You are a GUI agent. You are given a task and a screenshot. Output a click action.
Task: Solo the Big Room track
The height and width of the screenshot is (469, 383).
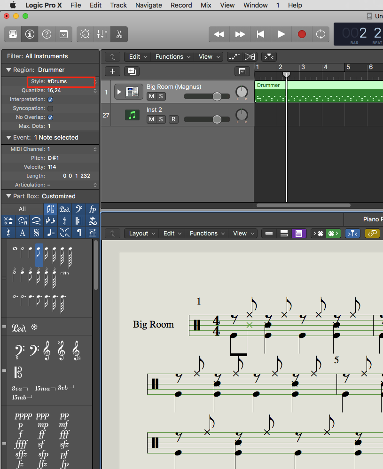(161, 96)
